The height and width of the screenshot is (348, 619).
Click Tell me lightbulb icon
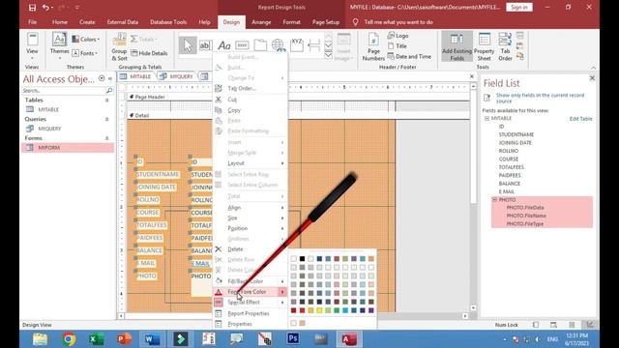click(x=355, y=22)
